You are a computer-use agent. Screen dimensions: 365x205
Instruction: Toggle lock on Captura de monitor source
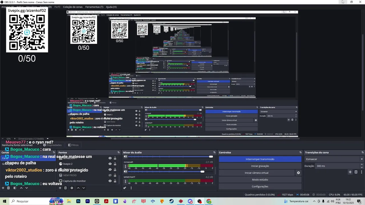pyautogui.click(x=115, y=181)
